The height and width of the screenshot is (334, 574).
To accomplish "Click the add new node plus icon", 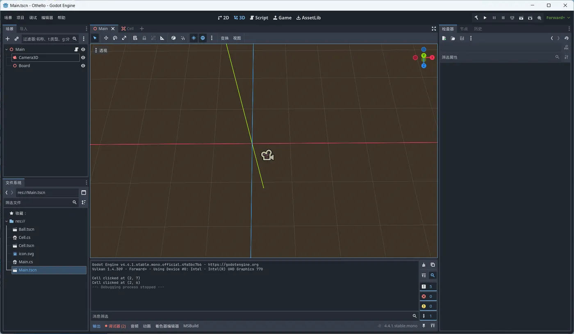I will (x=7, y=39).
